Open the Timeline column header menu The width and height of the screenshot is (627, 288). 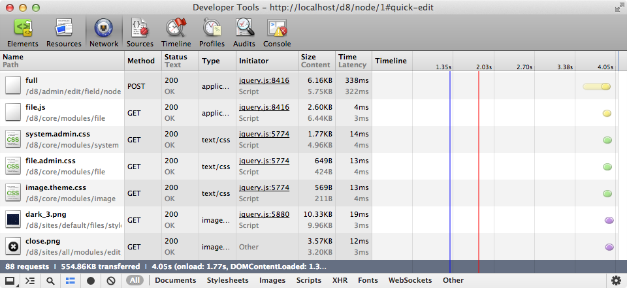click(x=392, y=61)
